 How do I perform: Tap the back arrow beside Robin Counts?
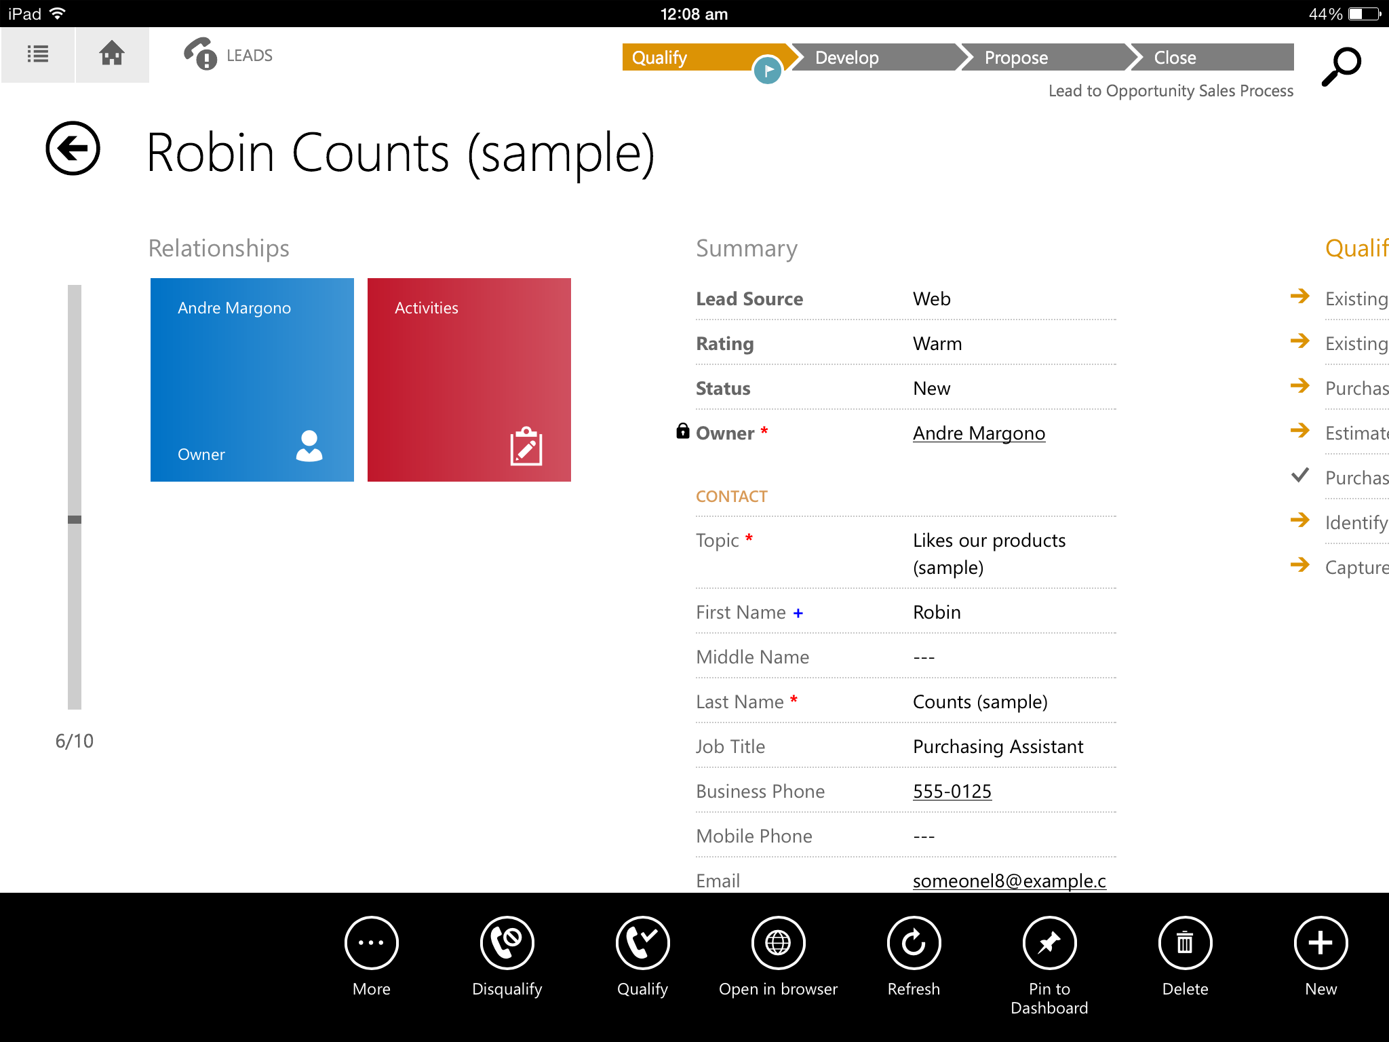pyautogui.click(x=73, y=149)
